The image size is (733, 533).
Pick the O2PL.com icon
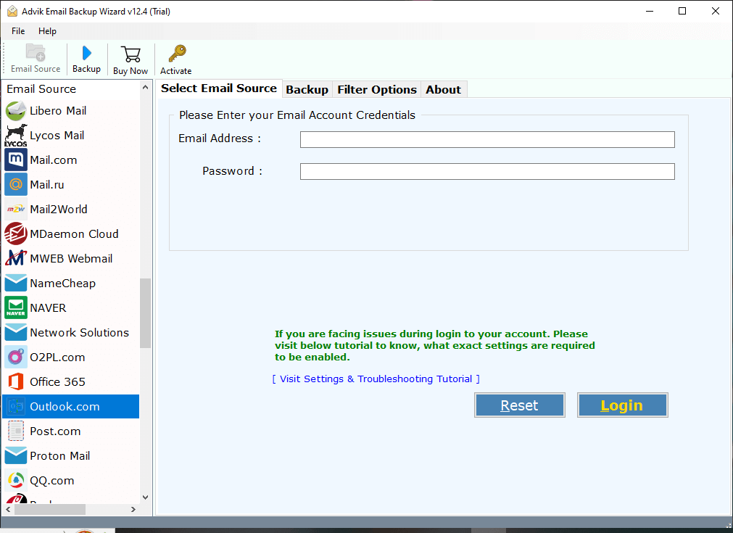[x=16, y=358]
